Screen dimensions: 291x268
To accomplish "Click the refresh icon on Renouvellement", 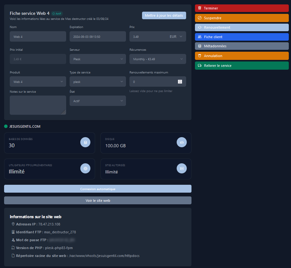I will click(x=200, y=27).
